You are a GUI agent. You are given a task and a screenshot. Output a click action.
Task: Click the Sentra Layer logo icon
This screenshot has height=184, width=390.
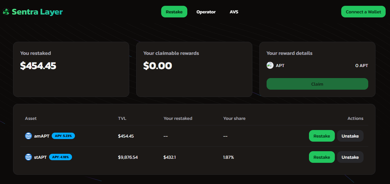click(x=6, y=12)
